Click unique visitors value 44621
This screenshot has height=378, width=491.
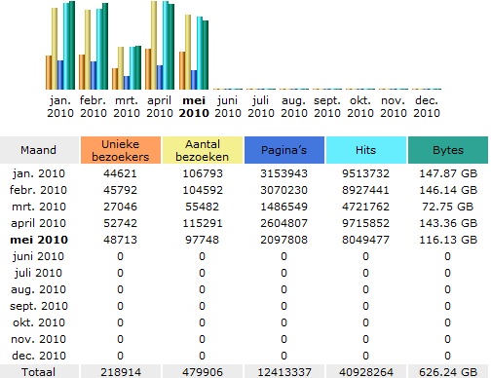point(121,173)
